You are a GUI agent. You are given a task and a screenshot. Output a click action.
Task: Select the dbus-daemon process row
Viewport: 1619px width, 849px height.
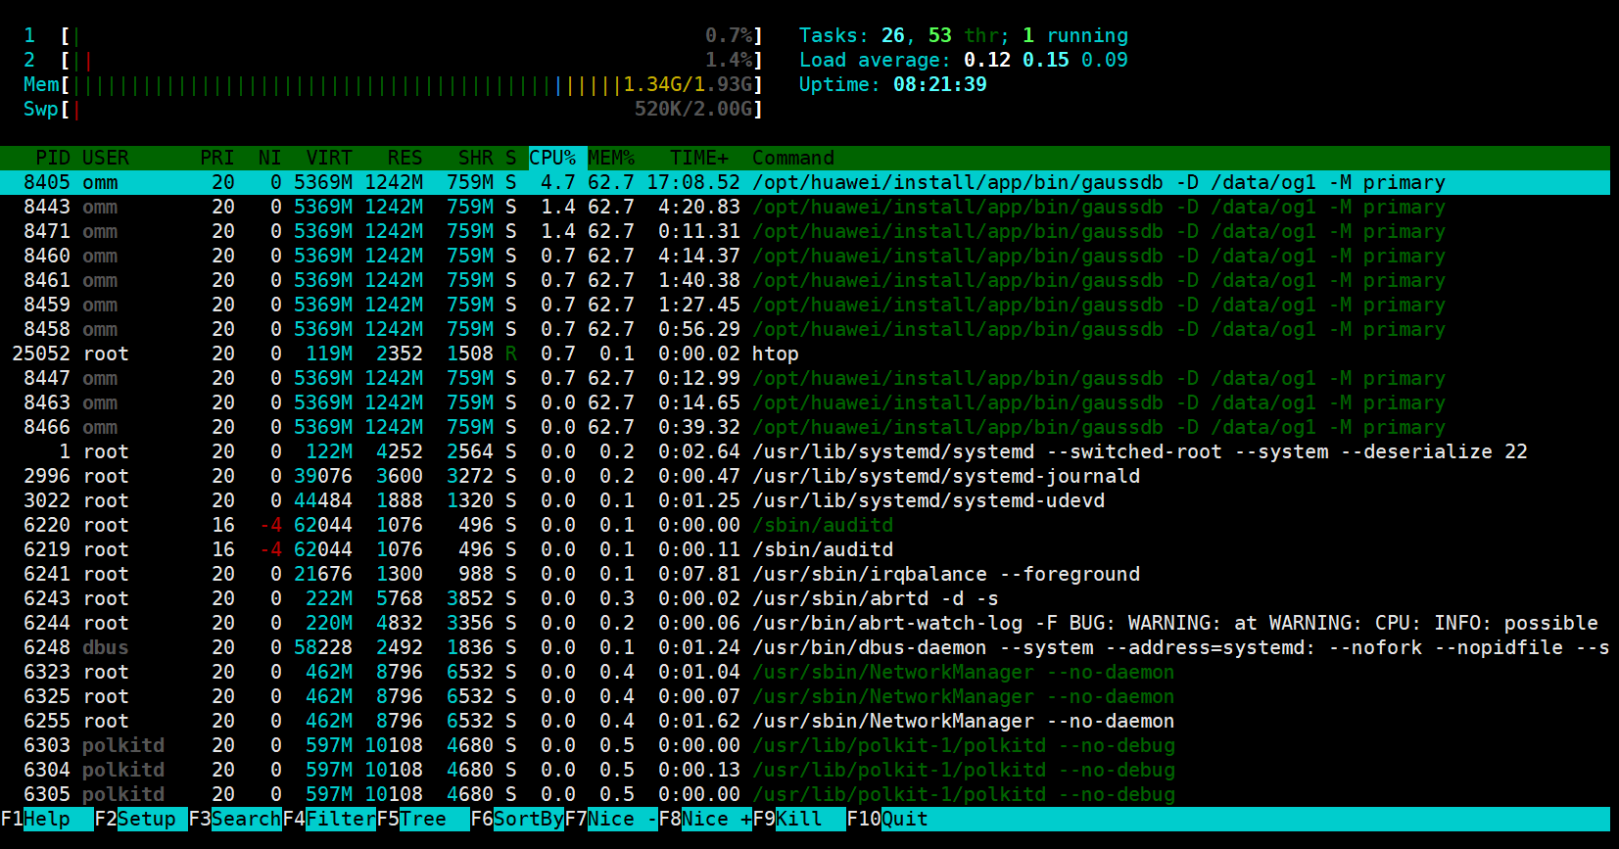805,647
